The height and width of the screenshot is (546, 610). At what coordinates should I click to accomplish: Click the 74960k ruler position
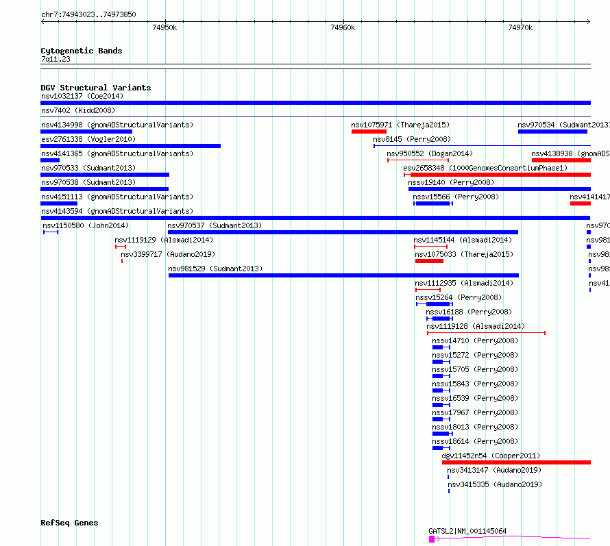coord(343,27)
